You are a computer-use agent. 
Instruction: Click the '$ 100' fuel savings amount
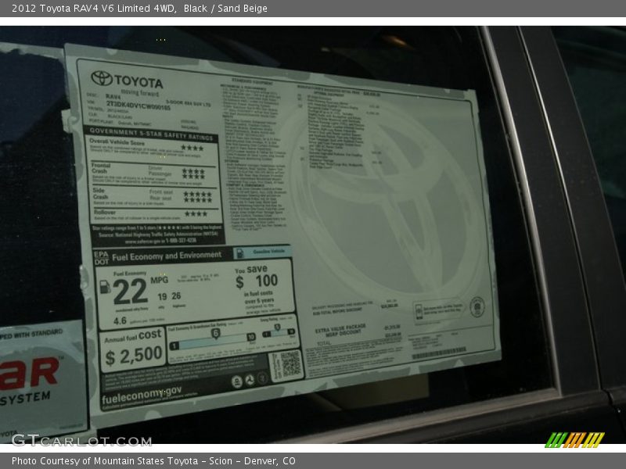tap(257, 281)
